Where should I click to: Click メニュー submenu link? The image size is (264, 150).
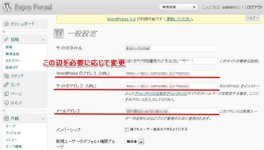pyautogui.click(x=11, y=139)
